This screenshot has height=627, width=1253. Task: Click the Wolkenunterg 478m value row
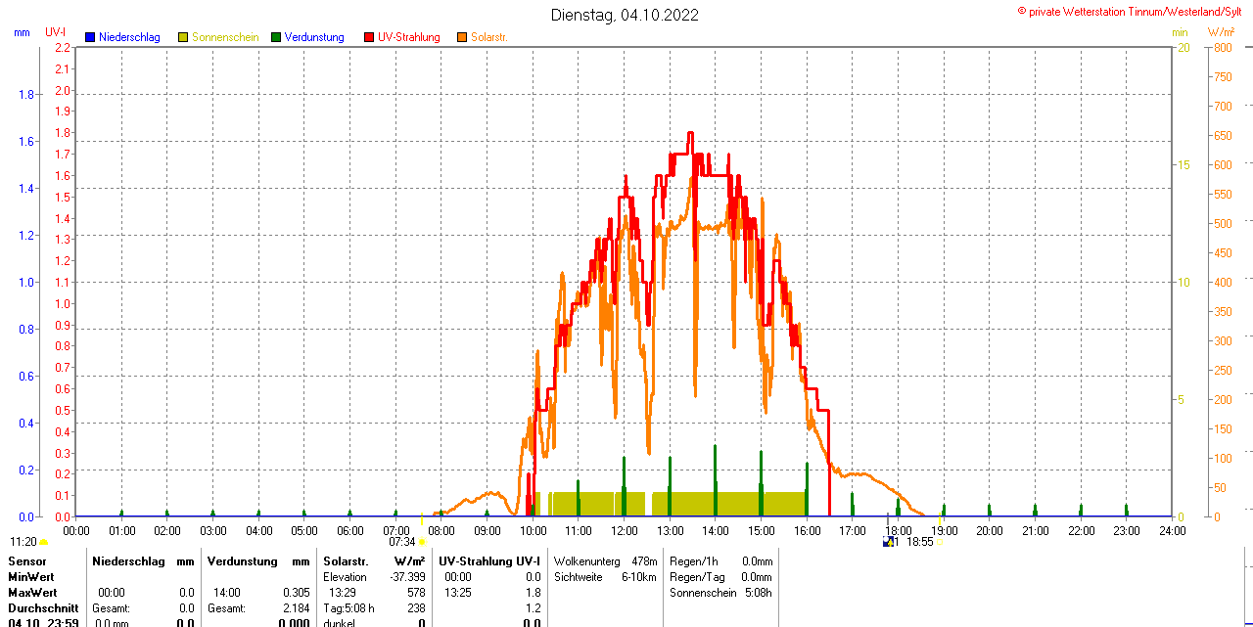[x=605, y=561]
